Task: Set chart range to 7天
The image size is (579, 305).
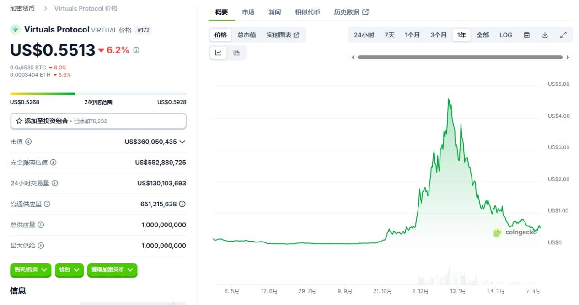Action: [x=389, y=35]
